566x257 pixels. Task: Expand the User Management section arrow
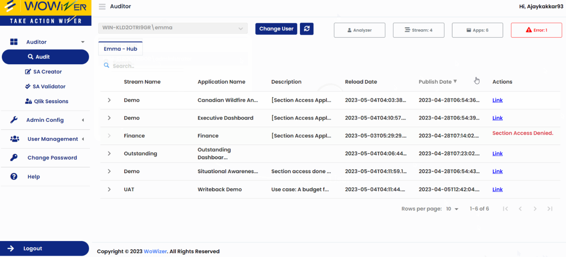83,139
